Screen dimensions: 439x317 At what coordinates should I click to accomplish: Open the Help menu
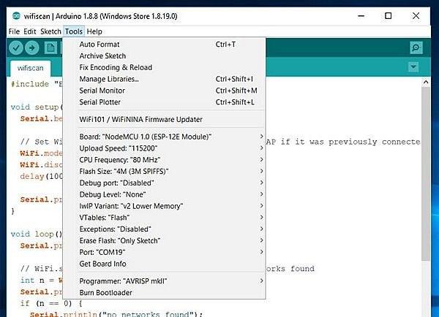(94, 31)
